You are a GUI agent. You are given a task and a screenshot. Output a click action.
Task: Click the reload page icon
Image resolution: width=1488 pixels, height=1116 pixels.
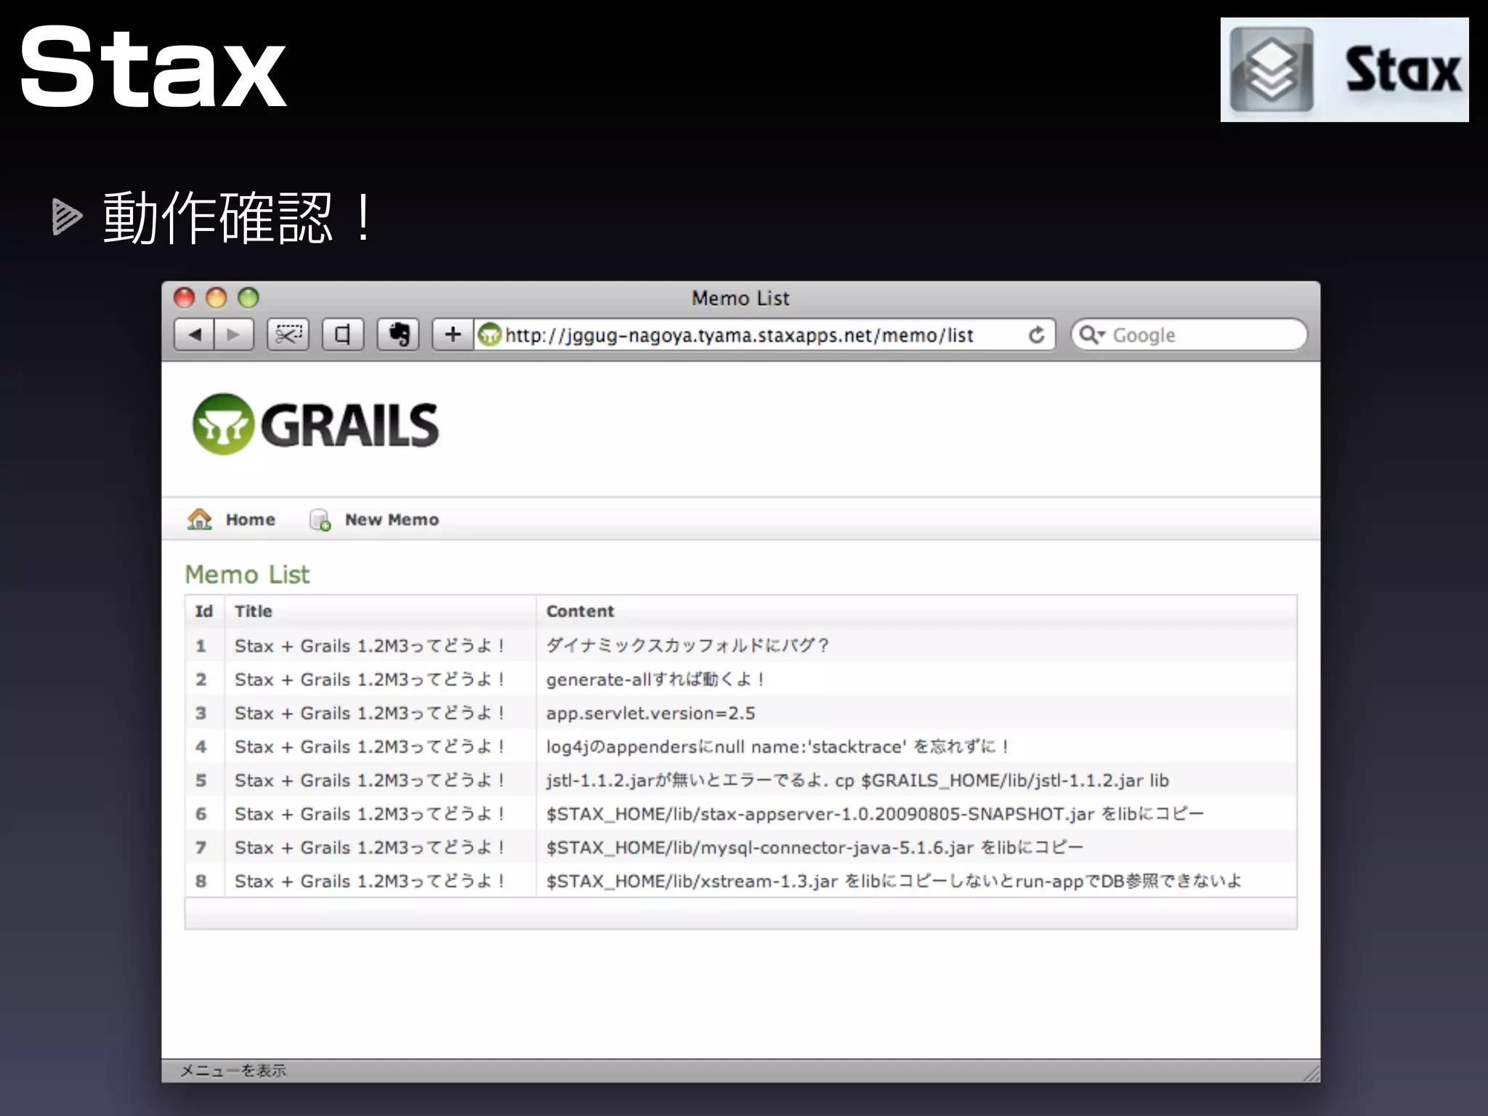click(x=1036, y=335)
